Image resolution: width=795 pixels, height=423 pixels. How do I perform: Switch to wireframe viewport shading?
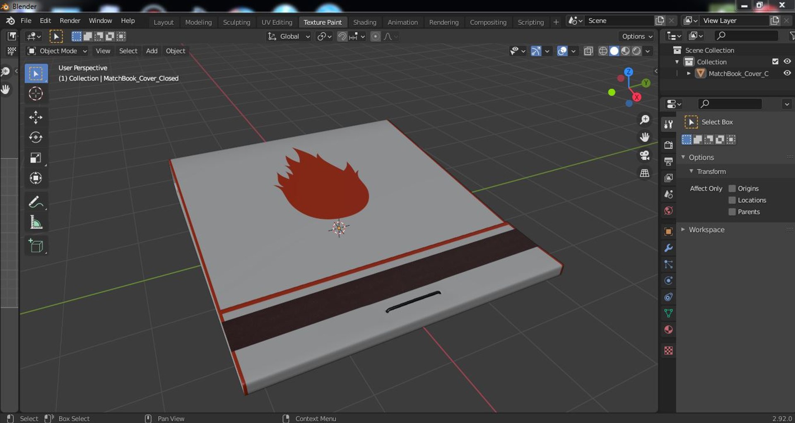pos(603,51)
